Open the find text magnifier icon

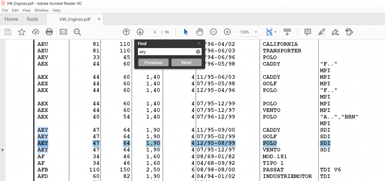pos(77,32)
